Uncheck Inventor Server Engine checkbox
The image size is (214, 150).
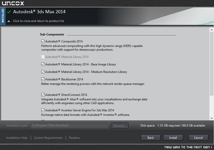pyautogui.click(x=43, y=110)
